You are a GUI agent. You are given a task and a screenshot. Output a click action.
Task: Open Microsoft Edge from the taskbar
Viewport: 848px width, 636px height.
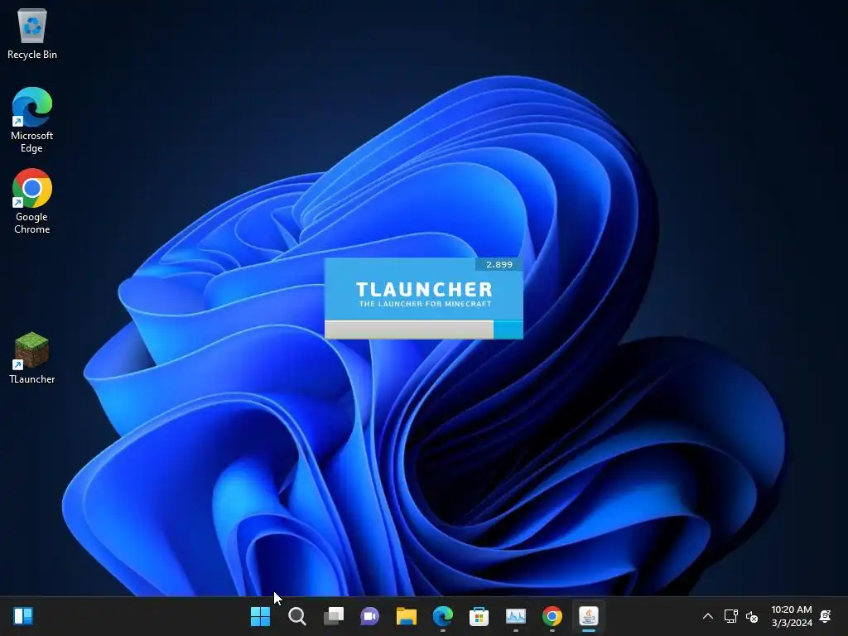(x=443, y=616)
